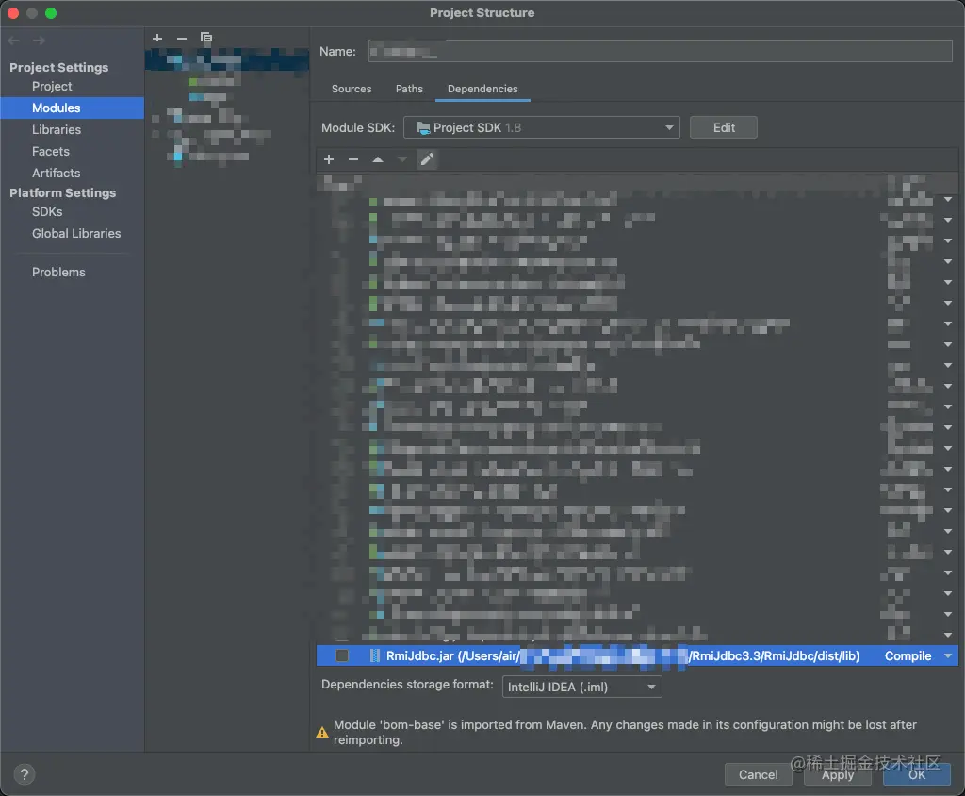Switch to the Paths tab
Image resolution: width=965 pixels, height=796 pixels.
pos(409,89)
